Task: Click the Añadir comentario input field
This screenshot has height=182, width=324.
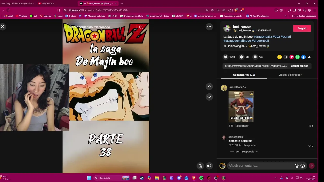Action: coord(261,166)
